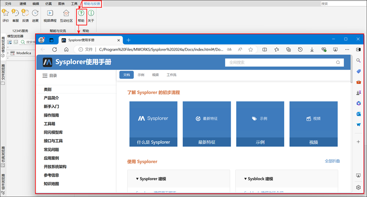This screenshot has height=197, width=367.
Task: Click the tab actions menu icon
Action: 51,40
